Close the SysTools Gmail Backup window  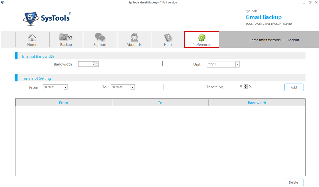pyautogui.click(x=316, y=2)
